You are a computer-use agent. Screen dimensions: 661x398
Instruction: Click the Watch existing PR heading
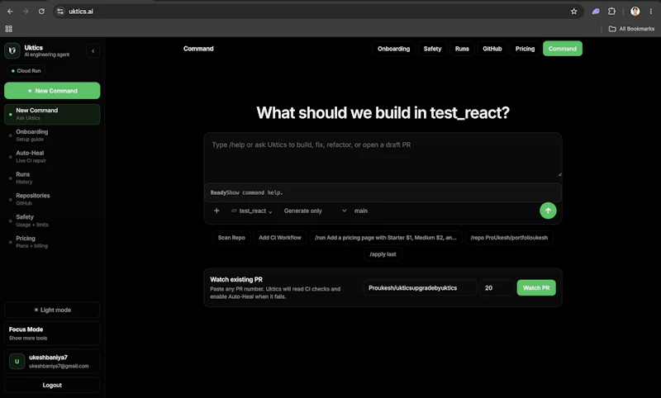point(236,279)
